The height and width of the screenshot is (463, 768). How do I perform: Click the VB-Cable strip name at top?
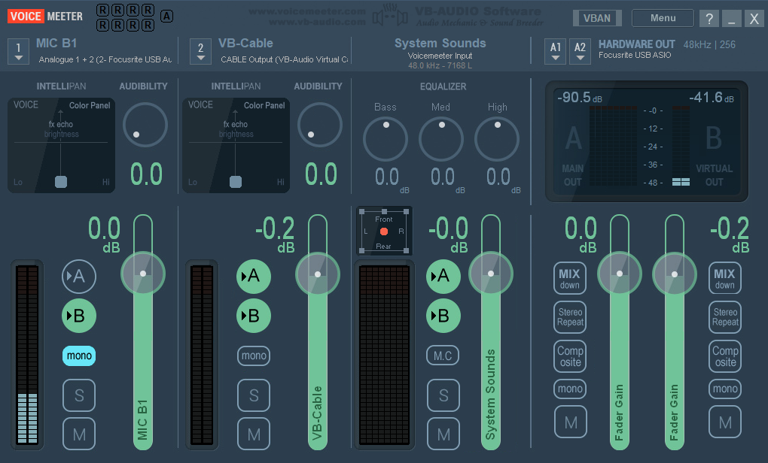(246, 43)
